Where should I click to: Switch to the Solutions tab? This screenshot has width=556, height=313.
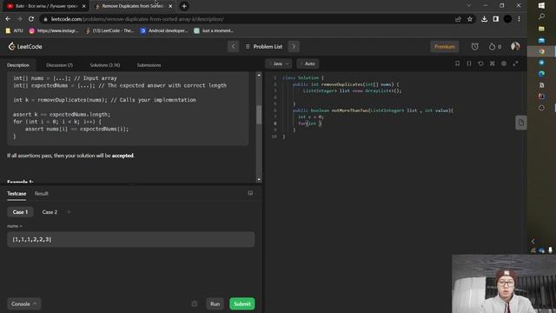pos(104,65)
